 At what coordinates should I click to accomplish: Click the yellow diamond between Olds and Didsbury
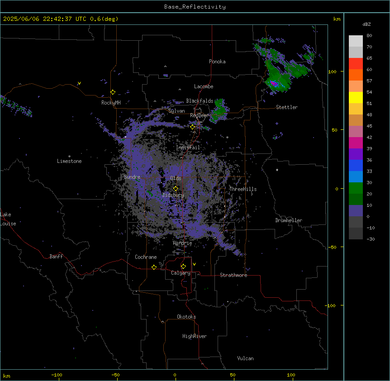click(x=176, y=189)
